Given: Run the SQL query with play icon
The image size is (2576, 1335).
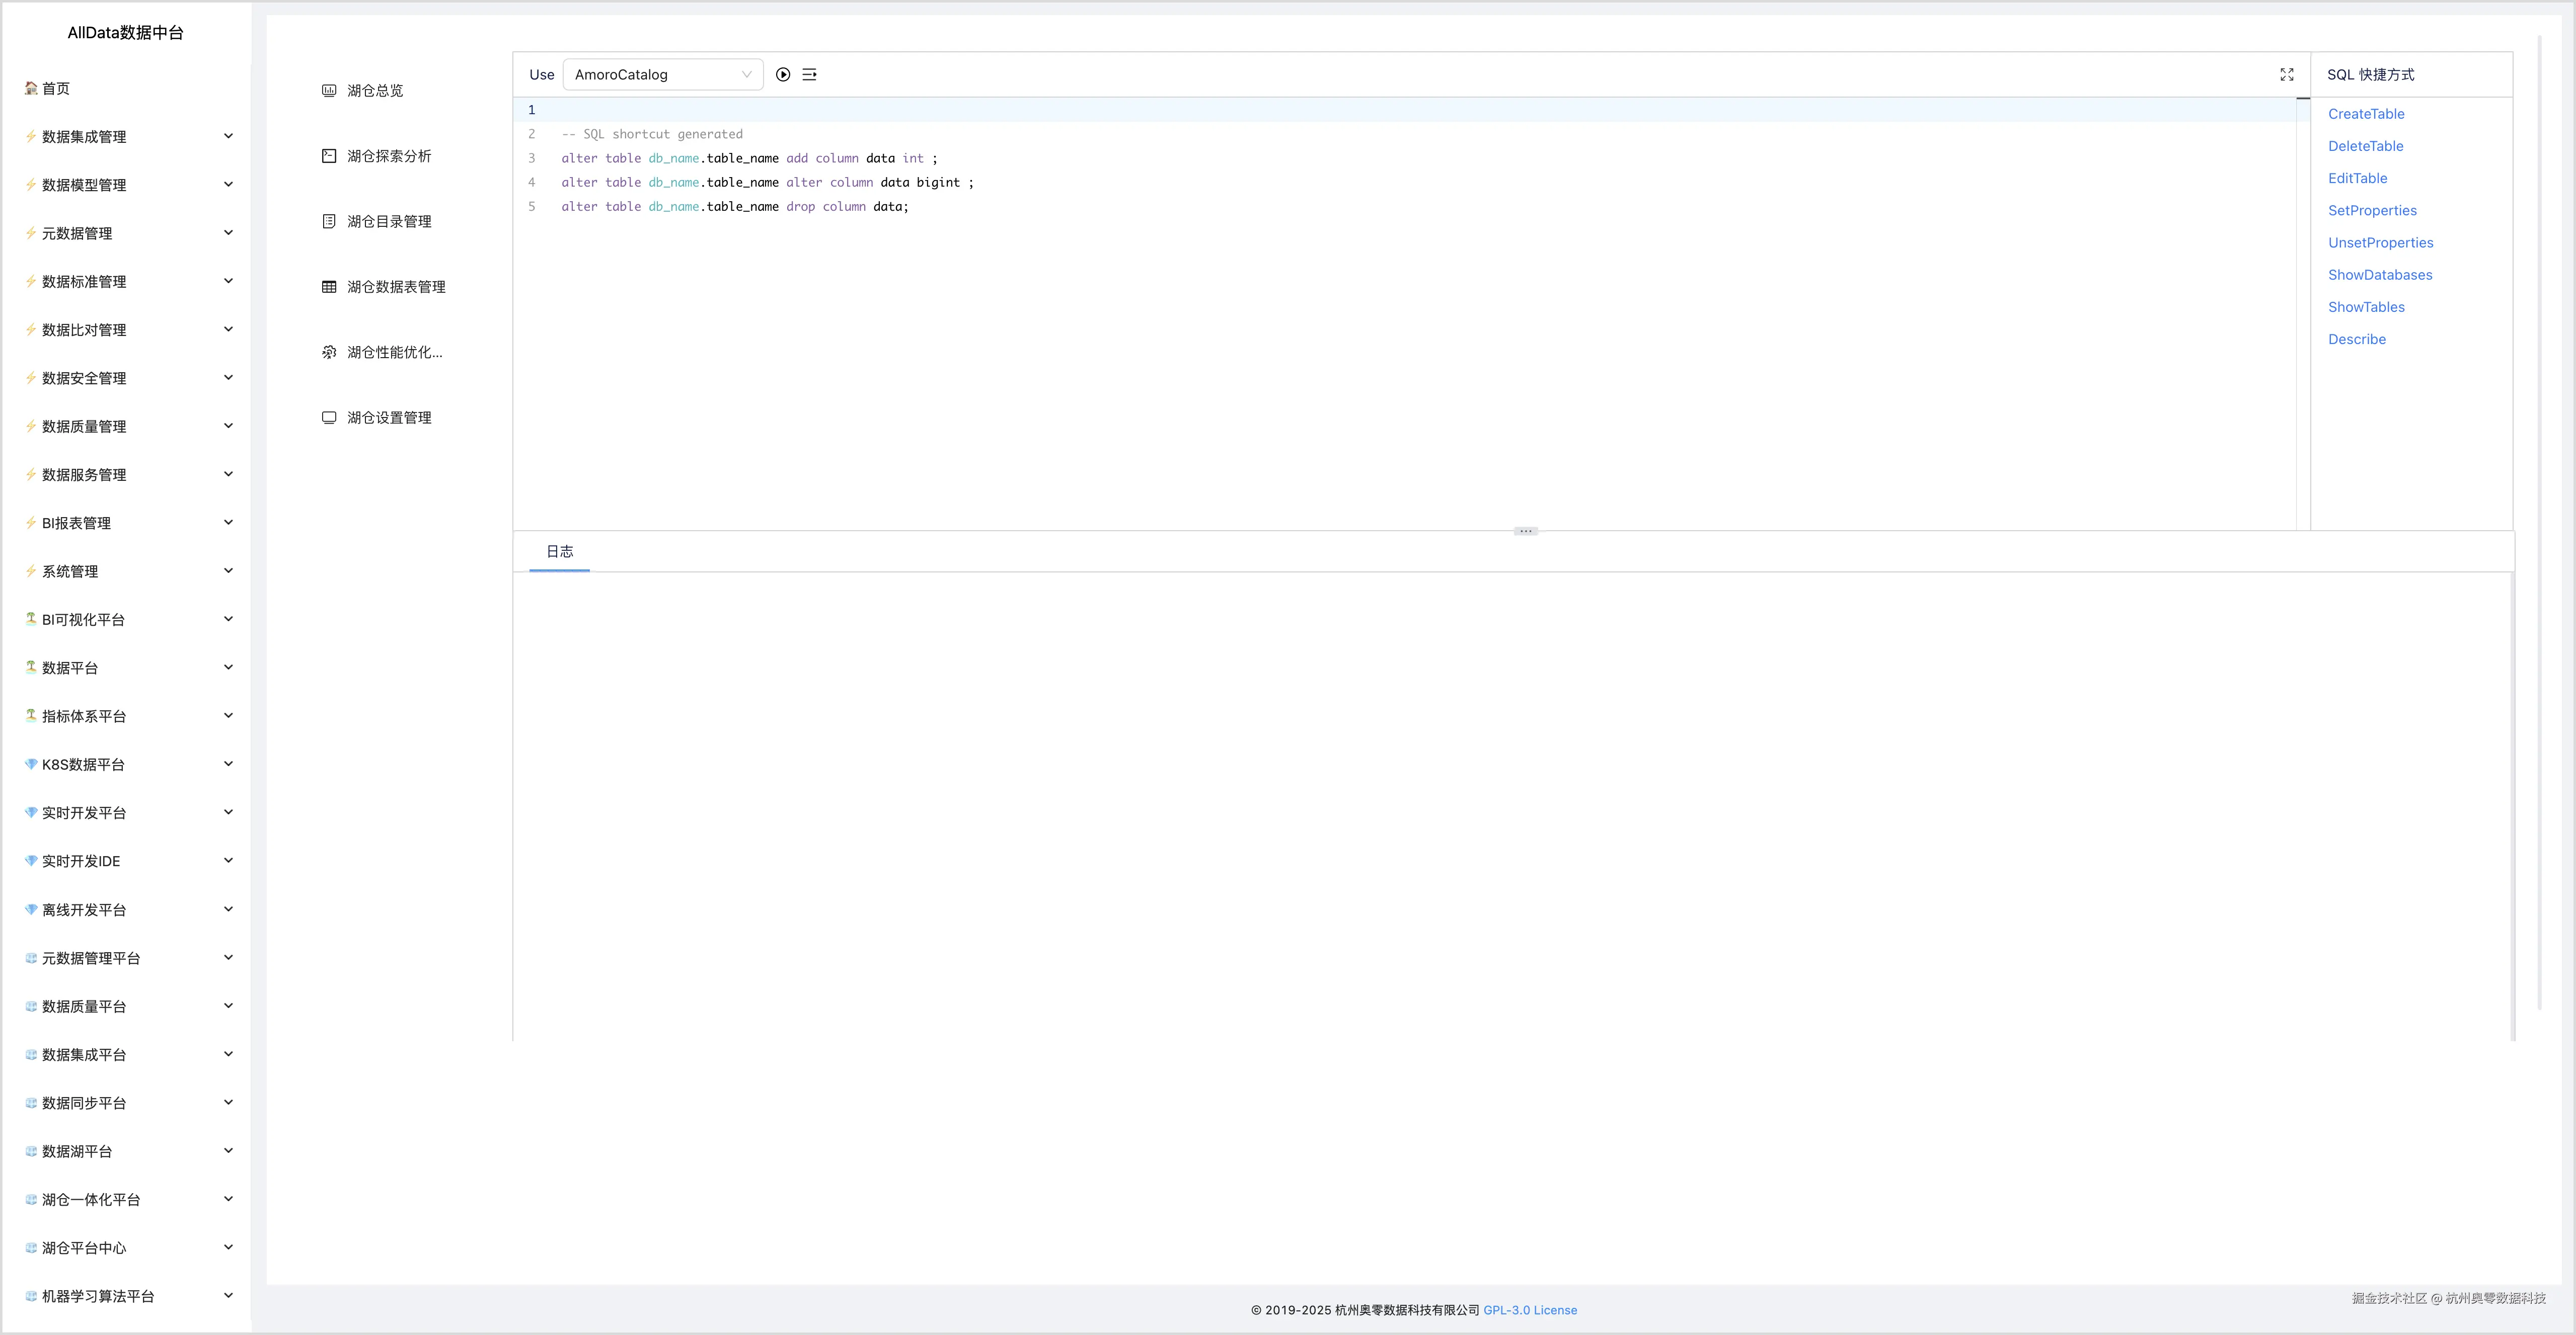Looking at the screenshot, I should pos(783,75).
